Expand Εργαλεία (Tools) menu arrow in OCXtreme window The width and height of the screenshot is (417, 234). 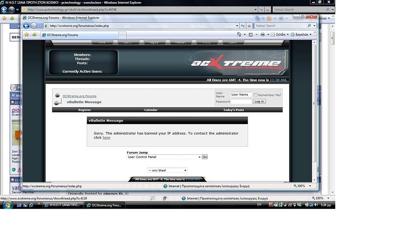click(x=310, y=35)
